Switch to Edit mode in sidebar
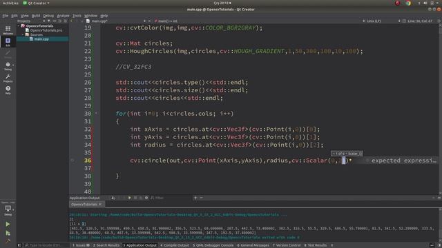This screenshot has height=248, width=442. (8, 42)
